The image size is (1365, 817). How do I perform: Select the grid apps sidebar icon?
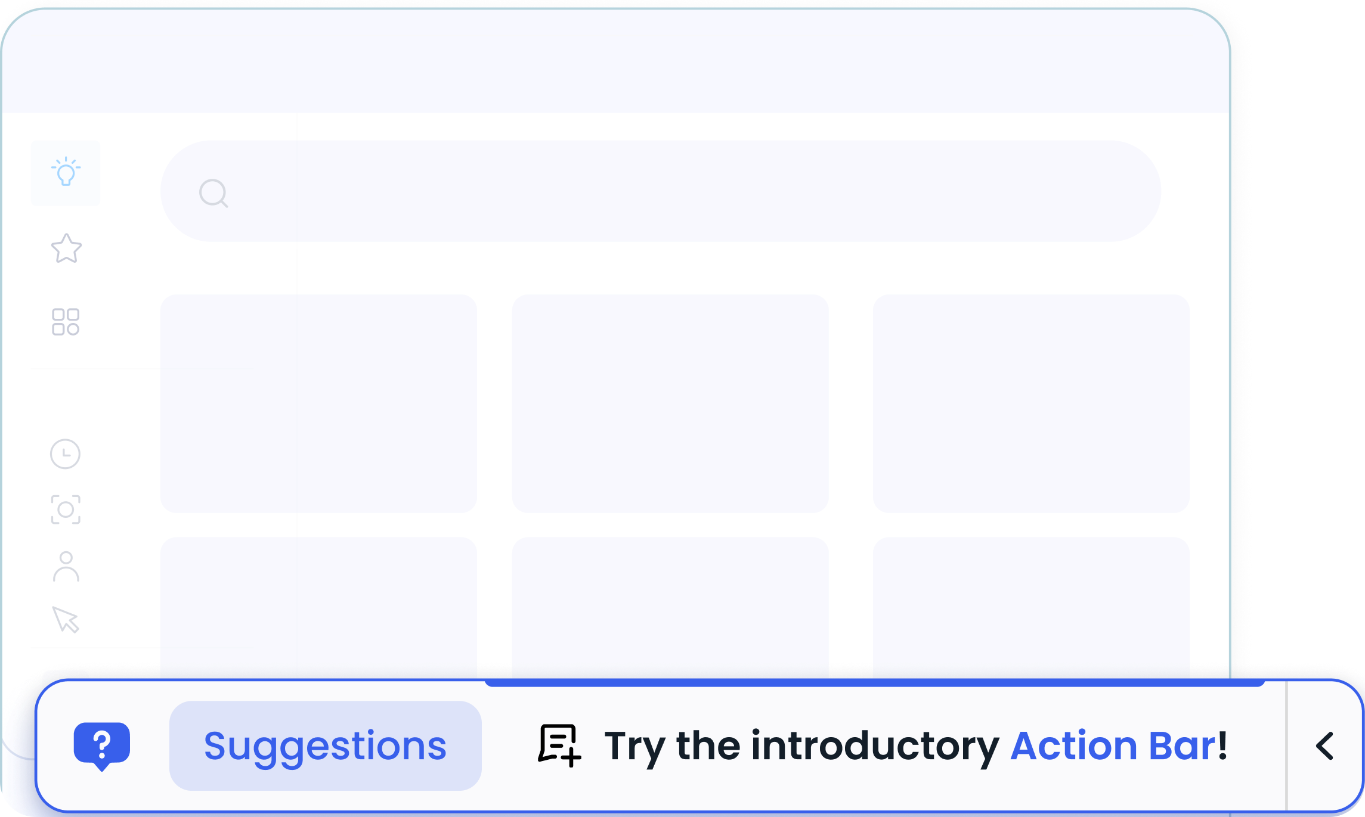66,322
